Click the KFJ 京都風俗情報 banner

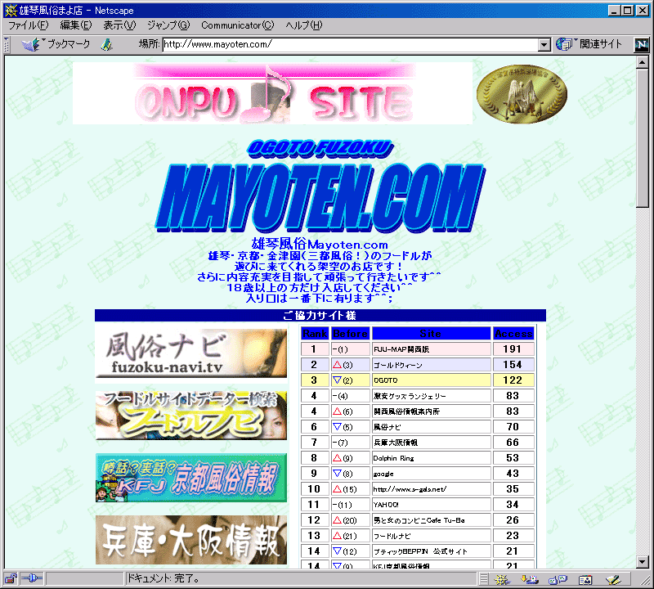pos(191,478)
